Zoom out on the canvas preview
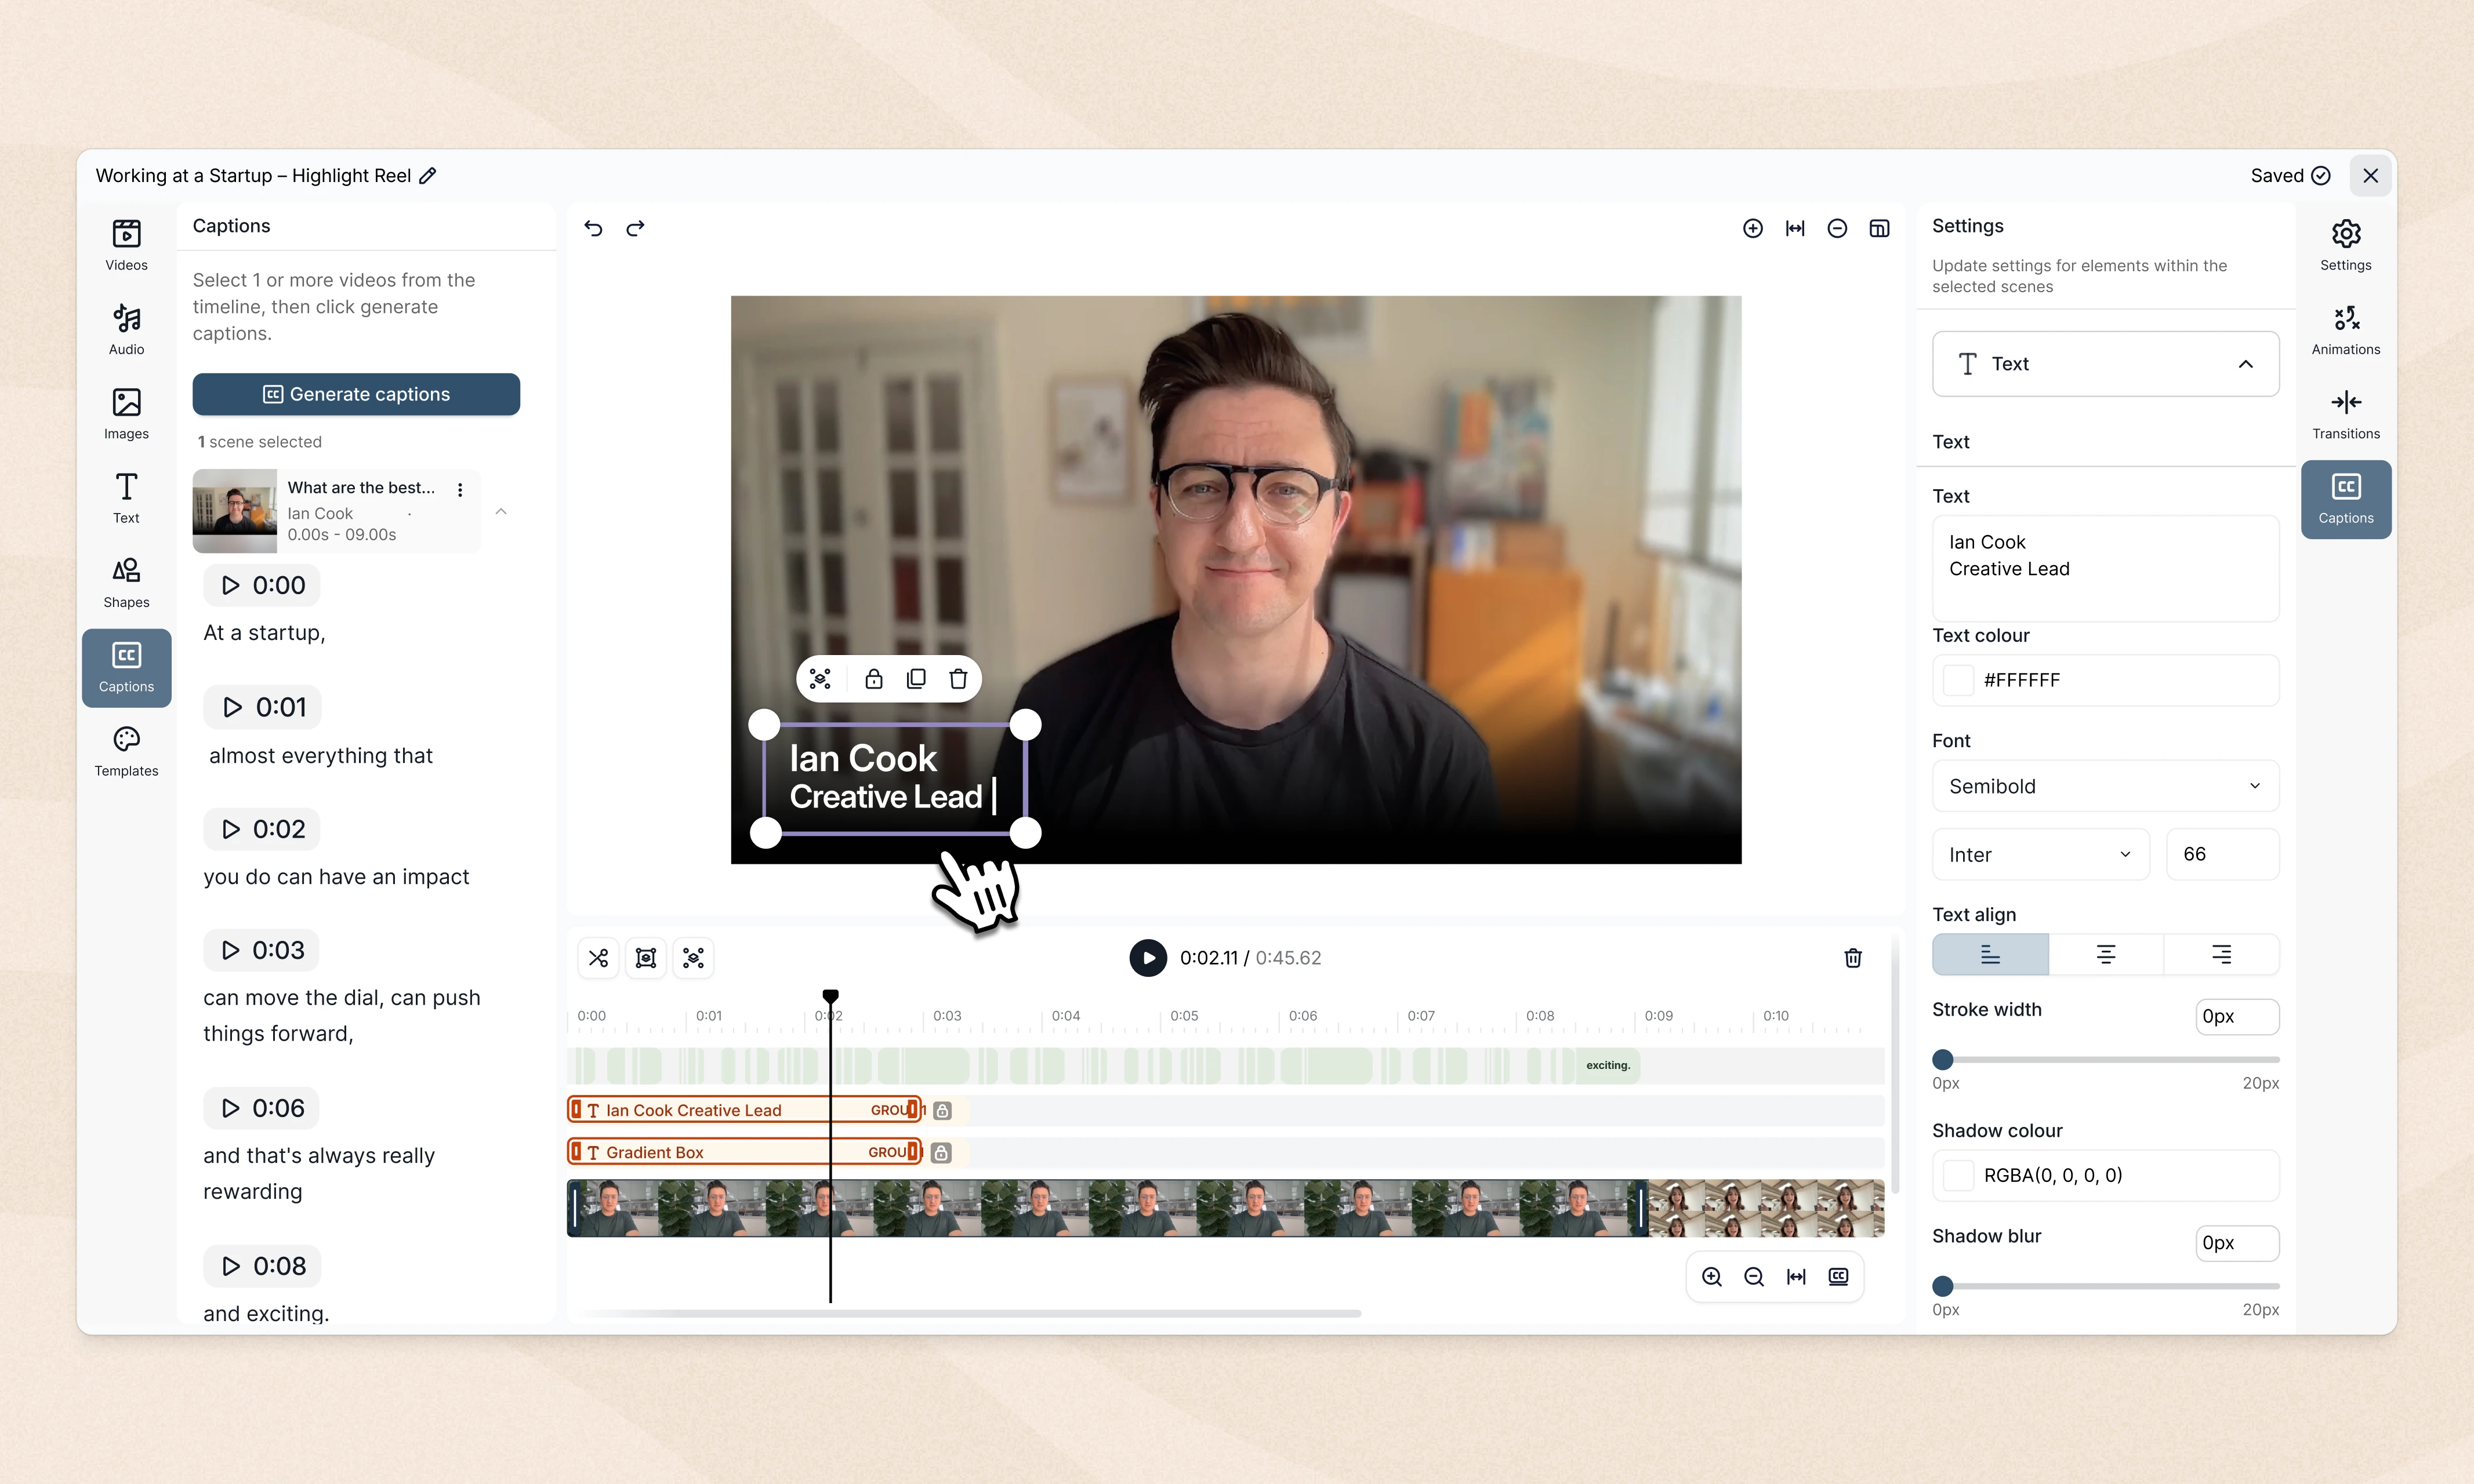 1837,229
